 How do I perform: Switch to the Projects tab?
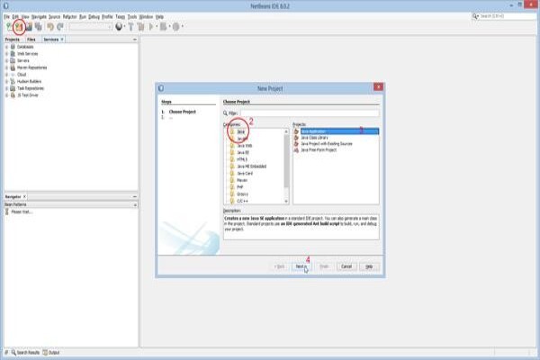click(x=13, y=40)
